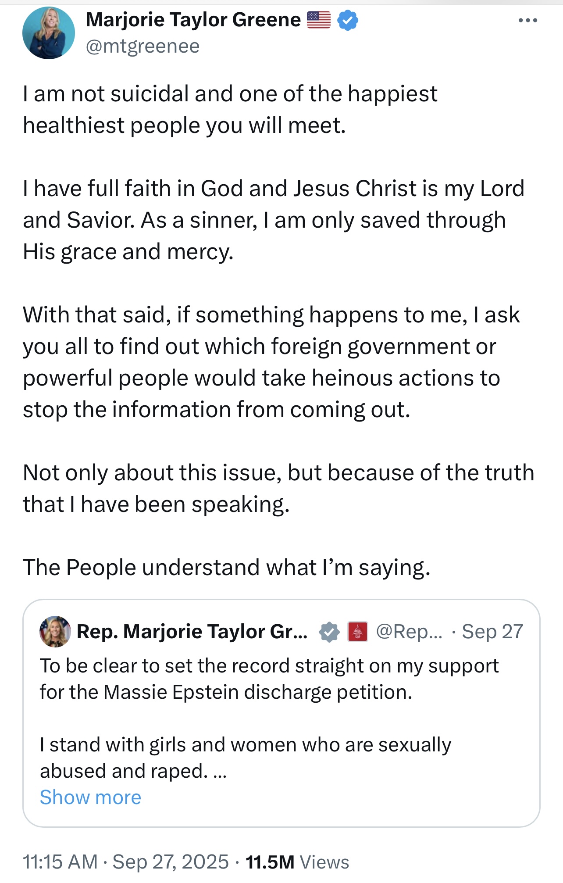563x883 pixels.
Task: Click the "11:15 AM · Sep 27, 2025" timestamp
Action: point(125,862)
